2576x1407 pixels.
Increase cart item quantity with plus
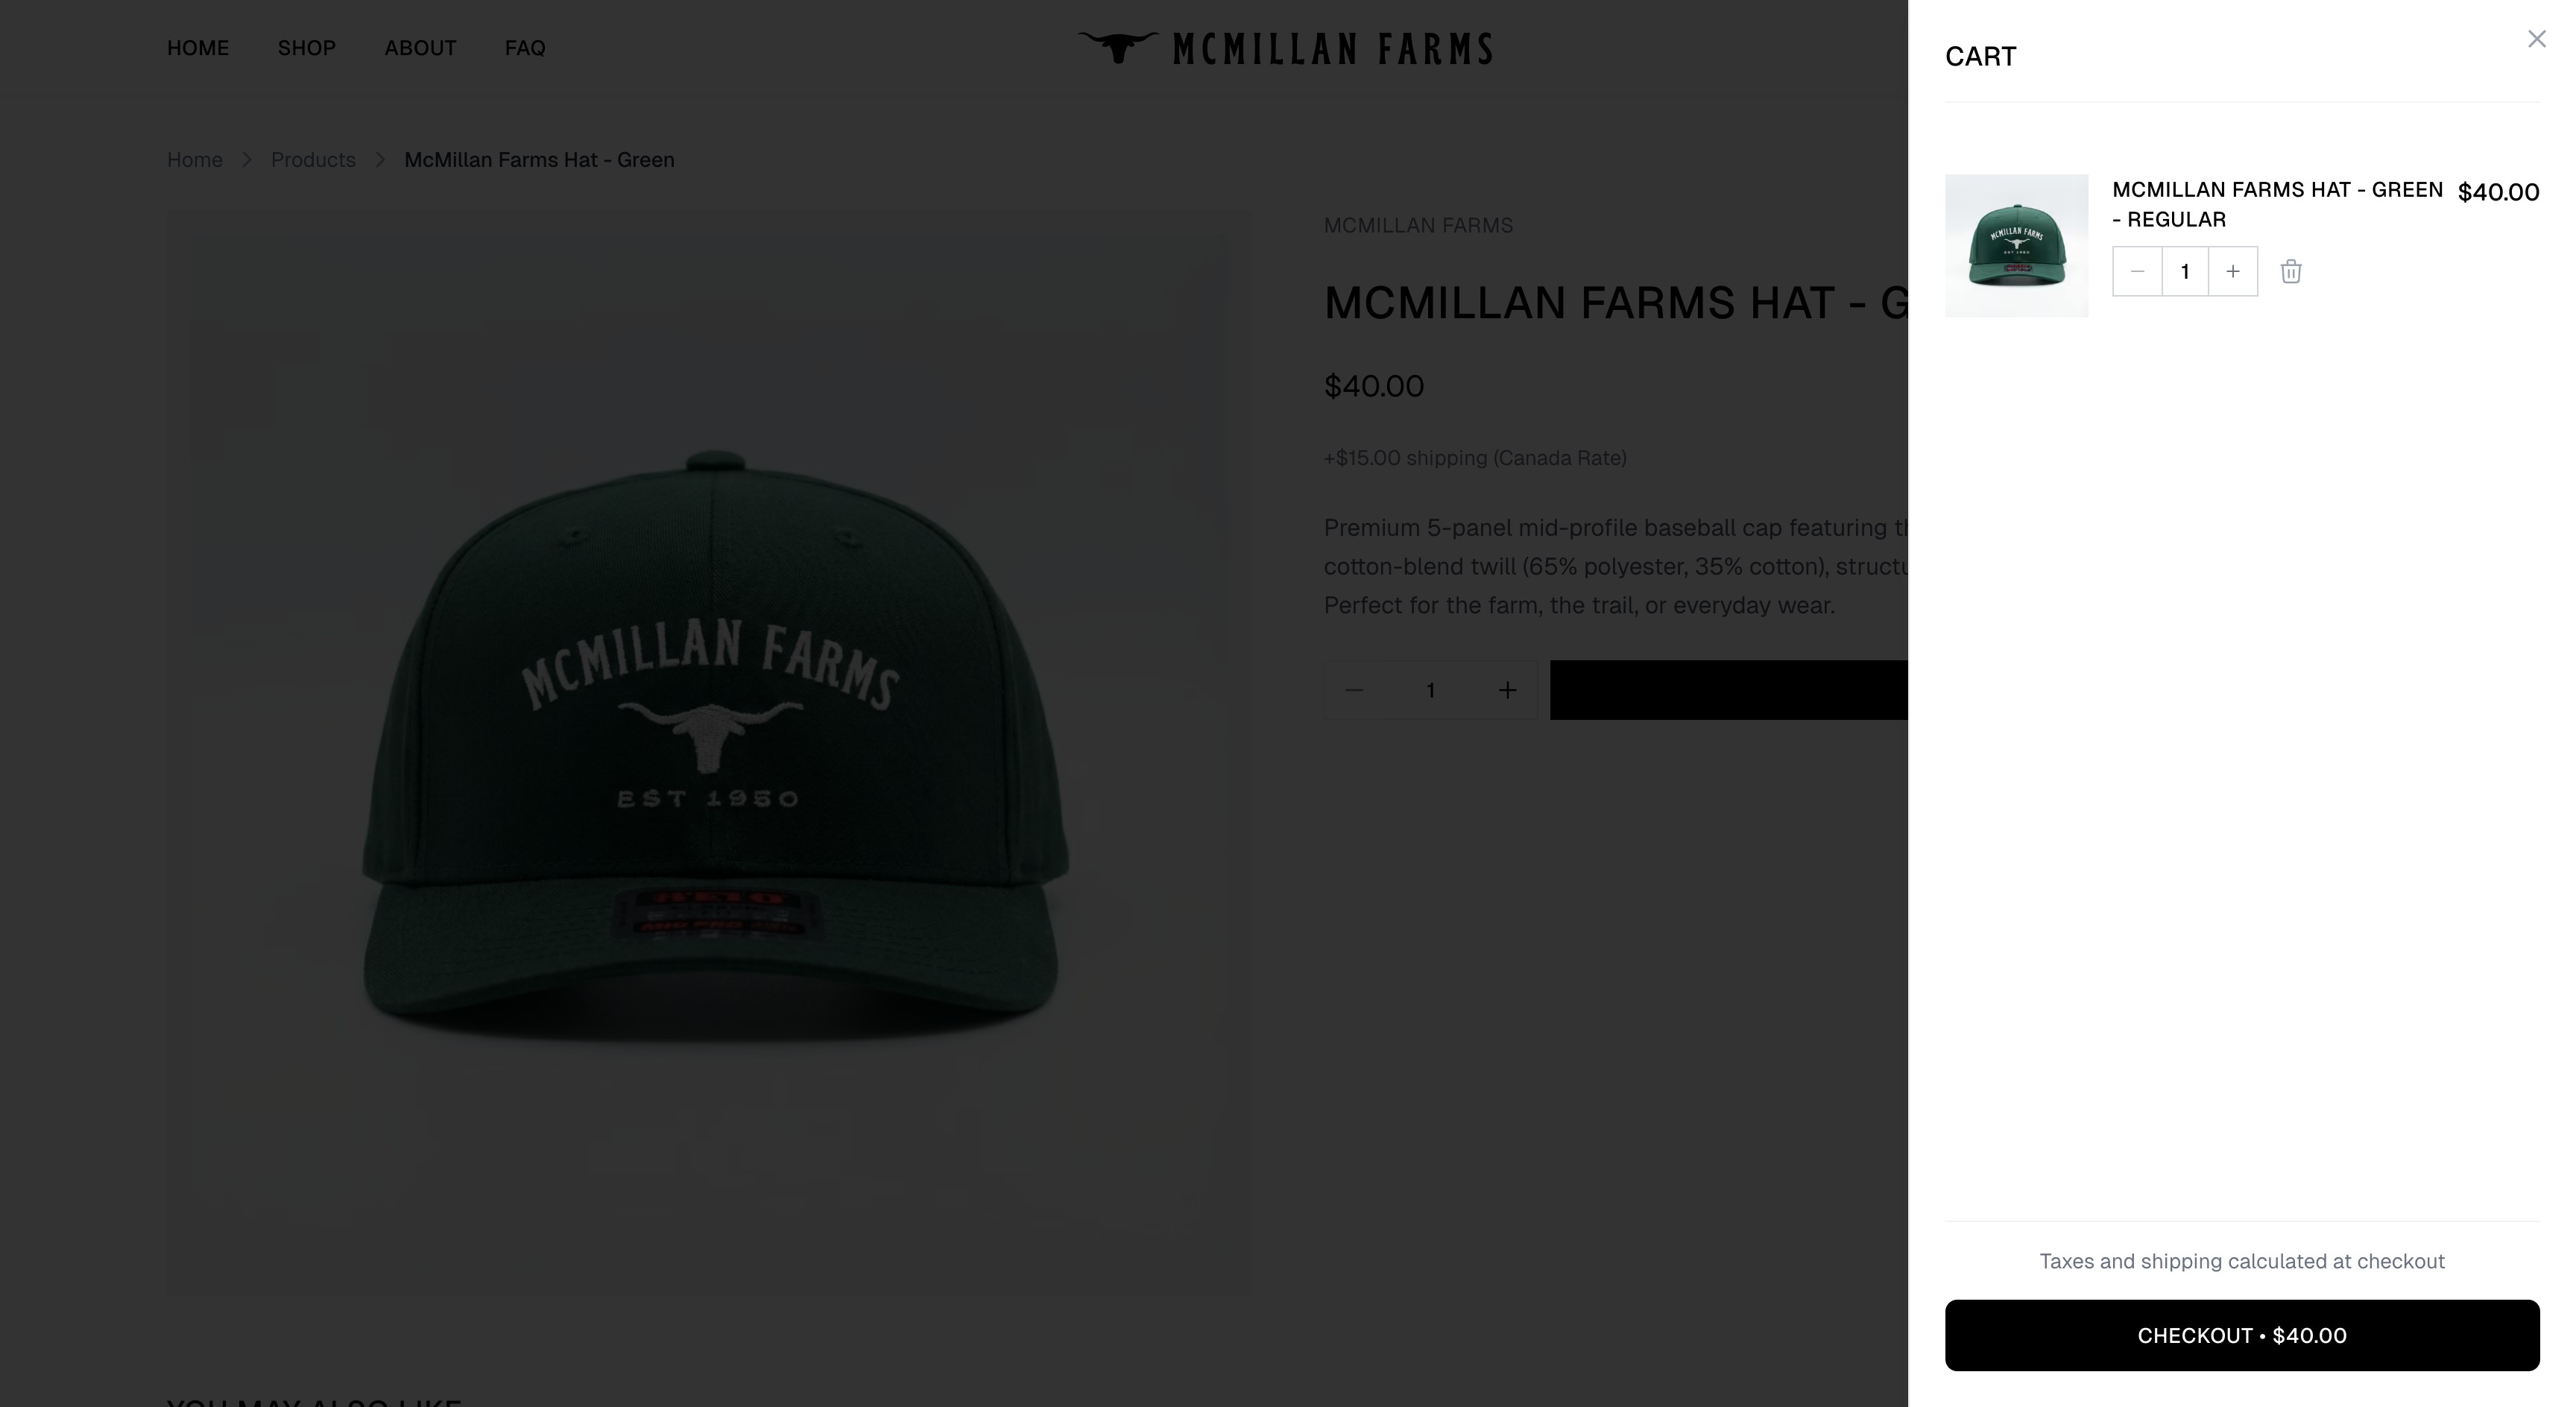click(2233, 271)
